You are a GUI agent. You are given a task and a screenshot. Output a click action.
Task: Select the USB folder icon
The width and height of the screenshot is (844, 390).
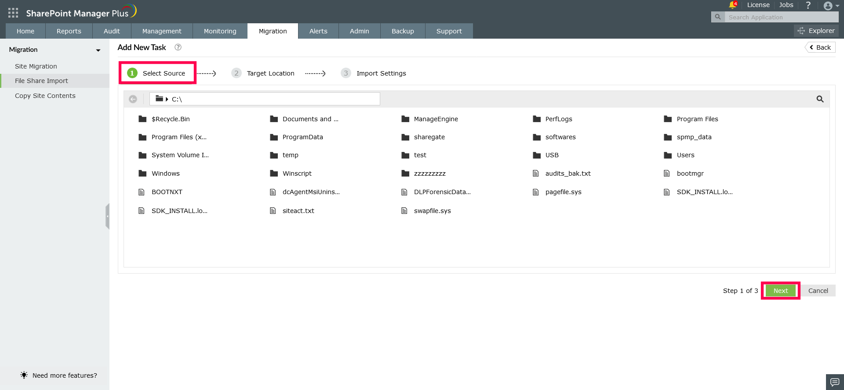pos(537,155)
